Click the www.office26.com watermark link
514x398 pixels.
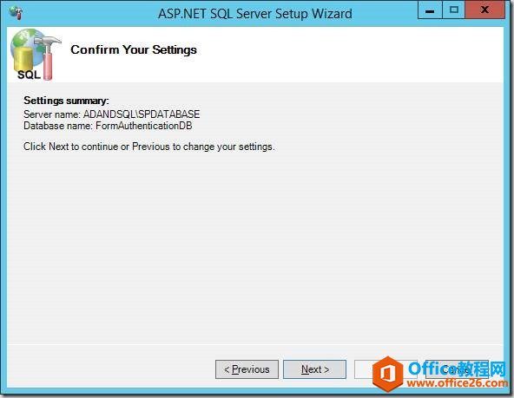tap(457, 383)
